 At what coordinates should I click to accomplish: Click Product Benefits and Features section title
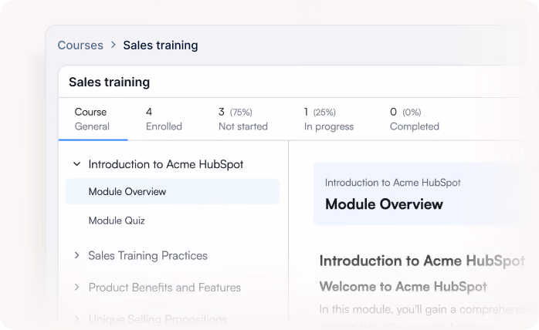(x=164, y=288)
